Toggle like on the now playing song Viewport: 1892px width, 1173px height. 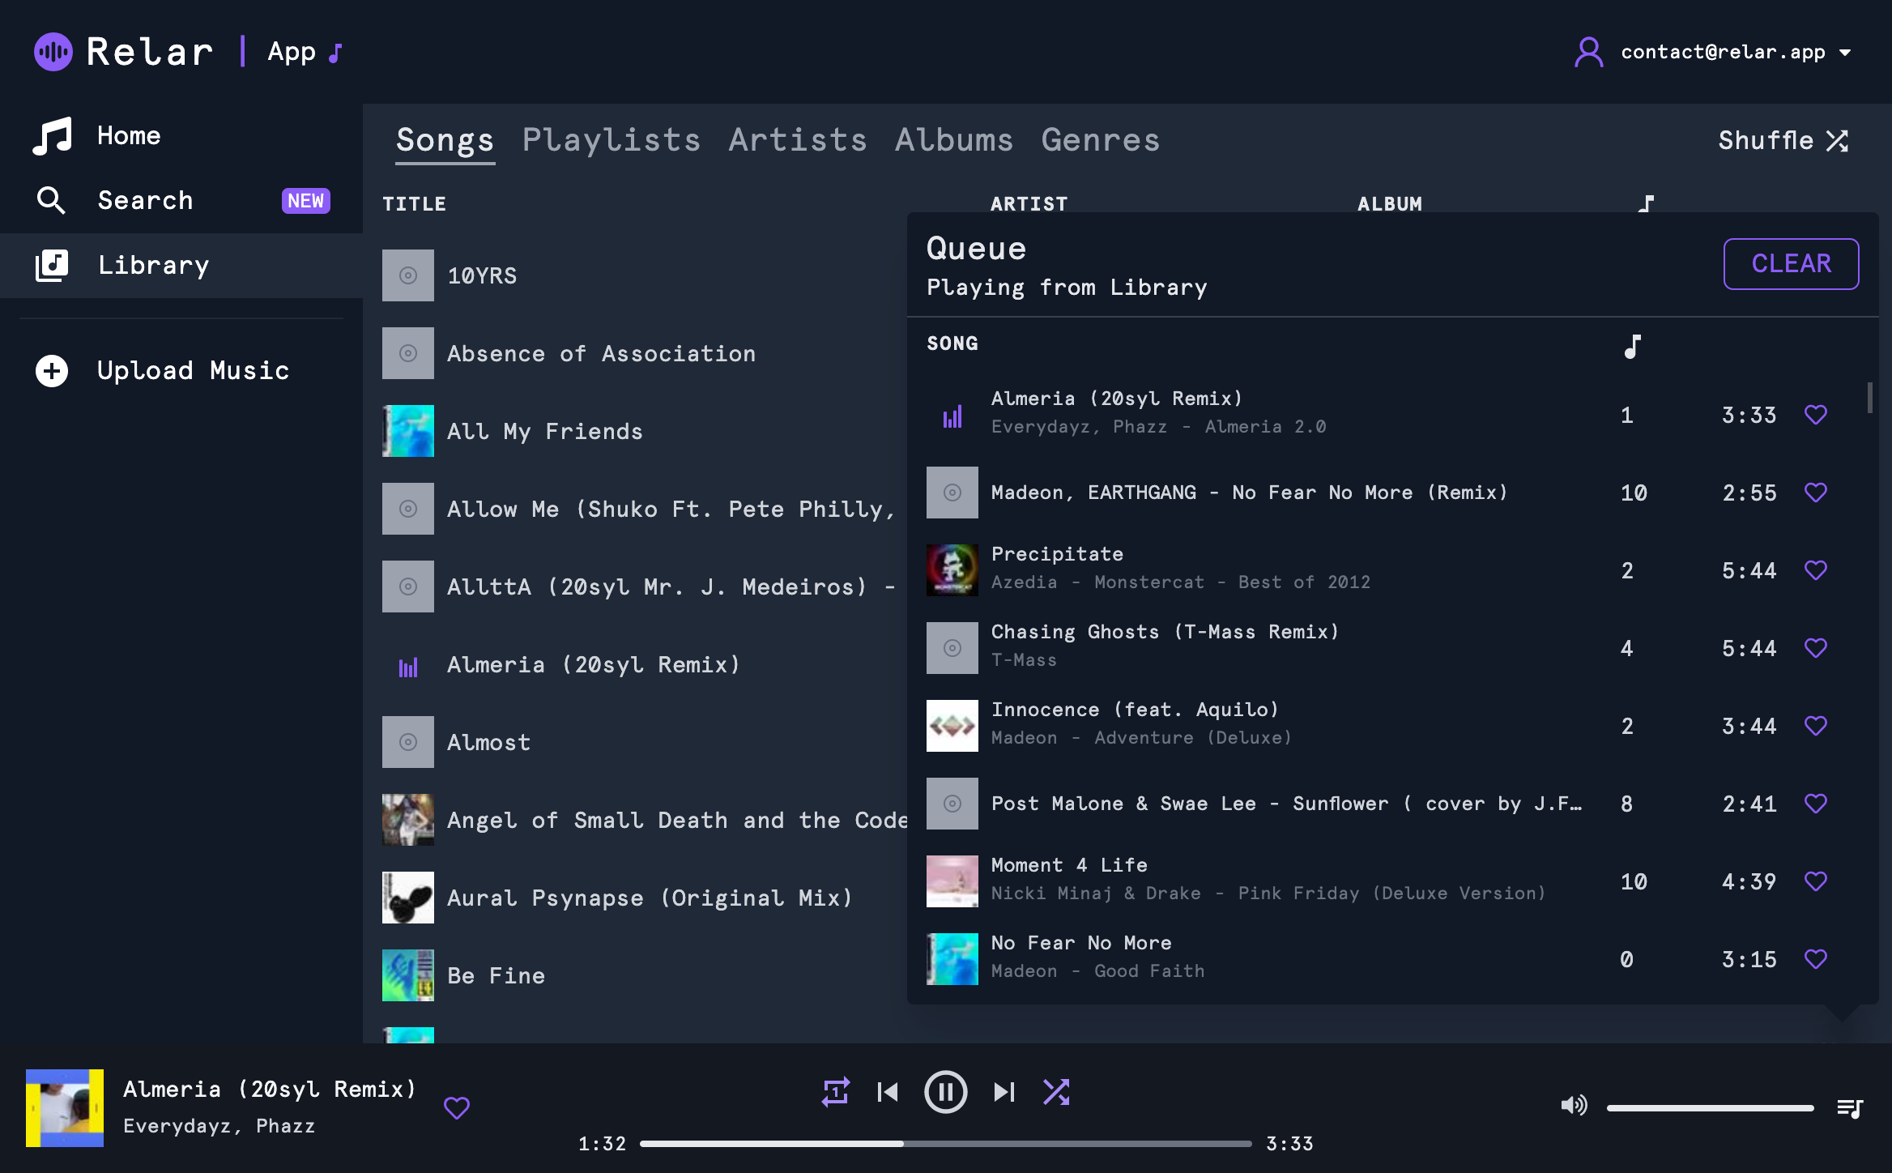[x=457, y=1107]
